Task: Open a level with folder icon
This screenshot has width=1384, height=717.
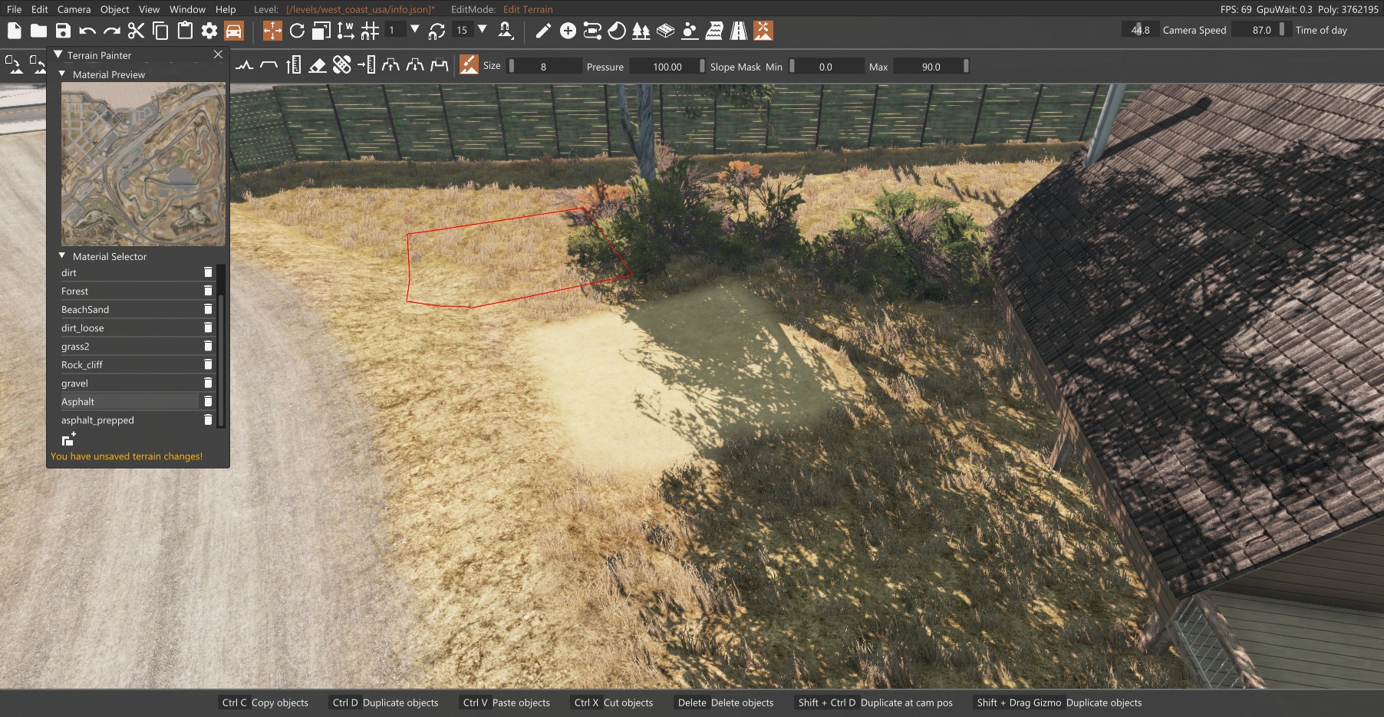Action: 38,31
